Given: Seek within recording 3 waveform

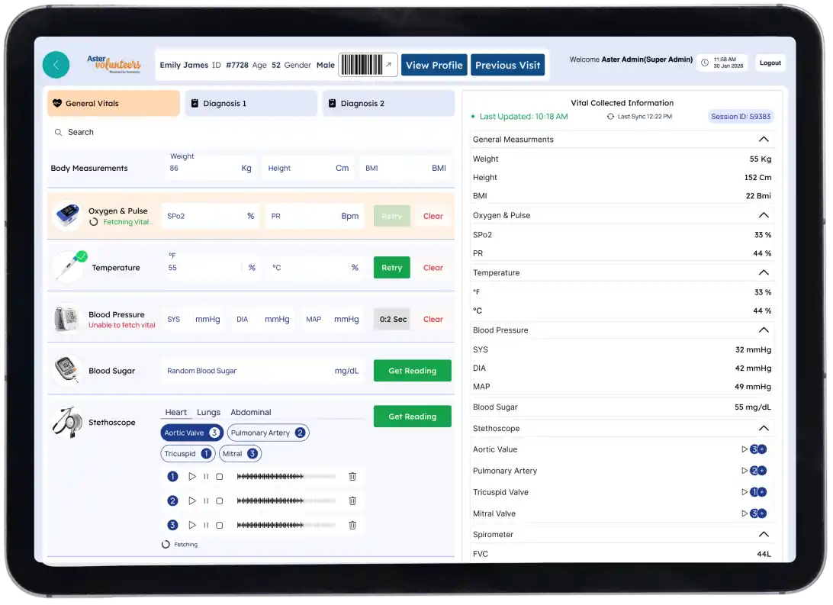Looking at the screenshot, I should point(286,526).
